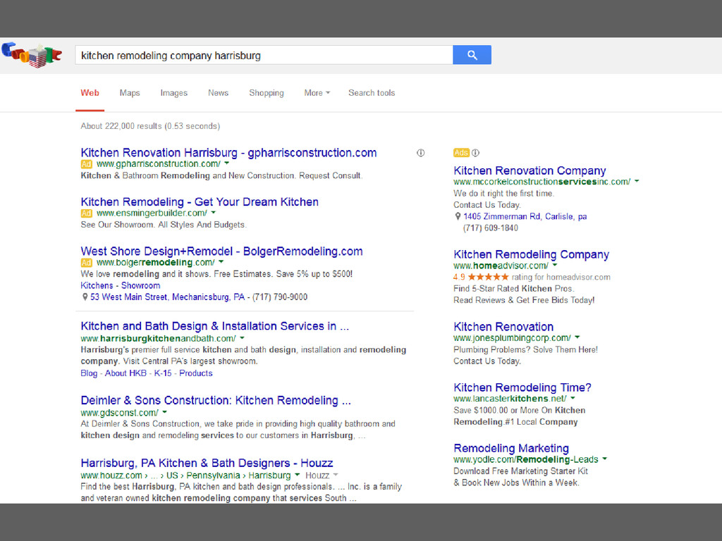Switch to the Web tab
Screen dimensions: 722x541
tap(90, 93)
